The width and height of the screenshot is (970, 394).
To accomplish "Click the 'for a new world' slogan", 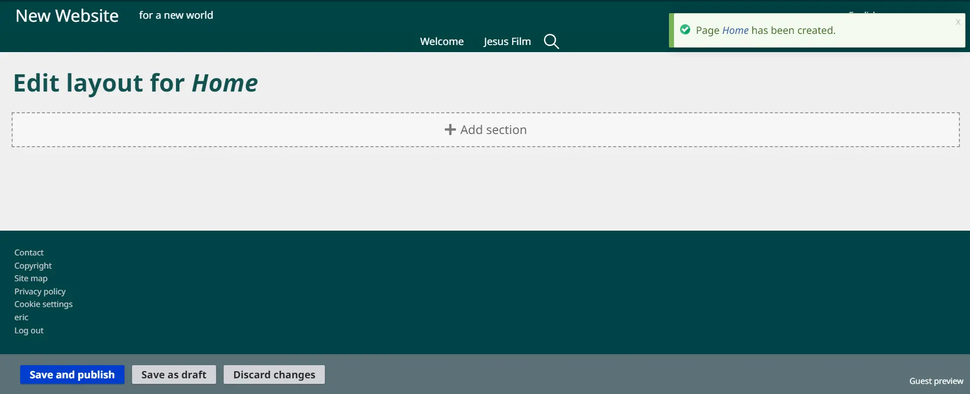I will tap(176, 15).
